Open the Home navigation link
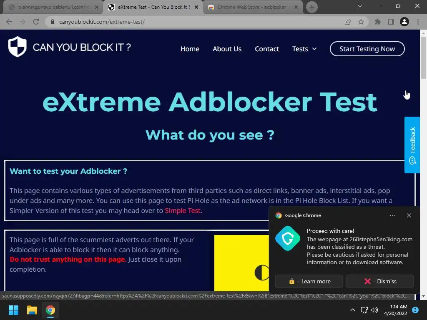Image resolution: width=427 pixels, height=320 pixels. (x=190, y=49)
